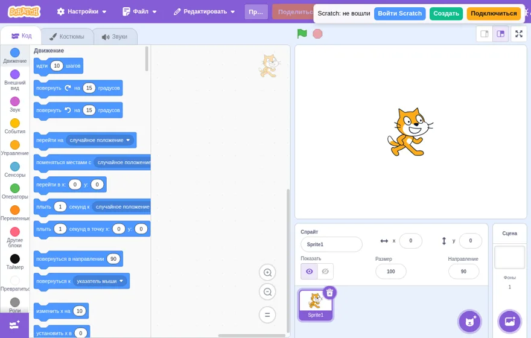Open the Файл menu
The width and height of the screenshot is (531, 338).
pos(139,11)
